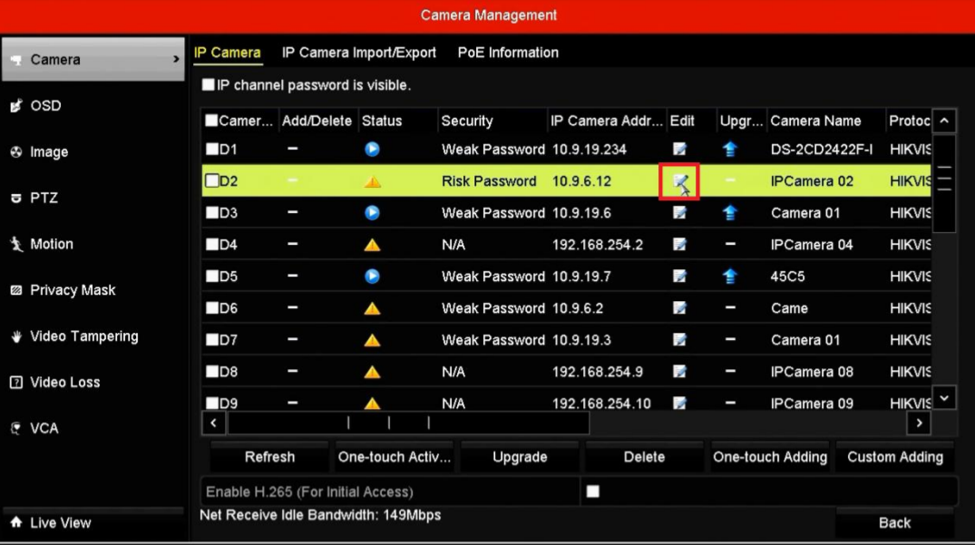
Task: Edit camera D4 settings icon
Action: 679,244
